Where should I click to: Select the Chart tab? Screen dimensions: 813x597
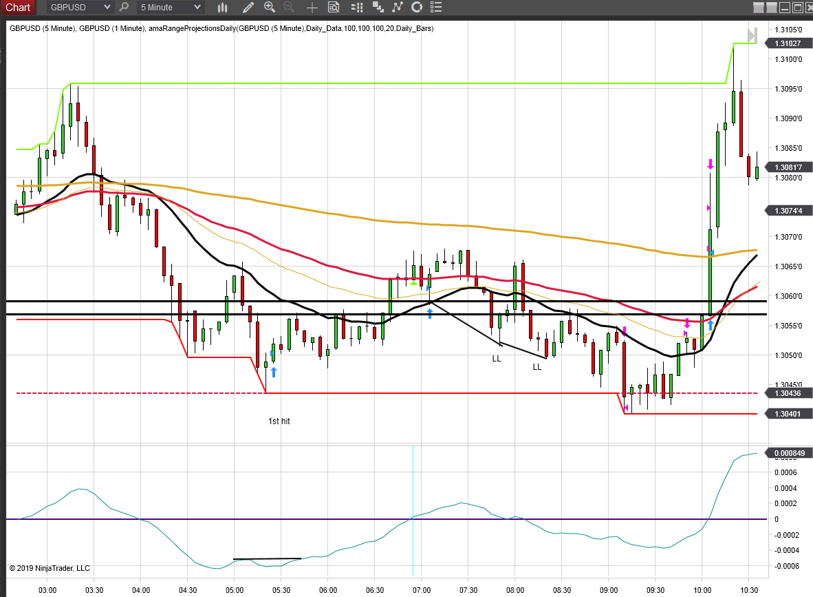(x=18, y=8)
